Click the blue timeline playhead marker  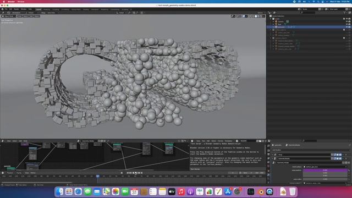pyautogui.click(x=98, y=176)
